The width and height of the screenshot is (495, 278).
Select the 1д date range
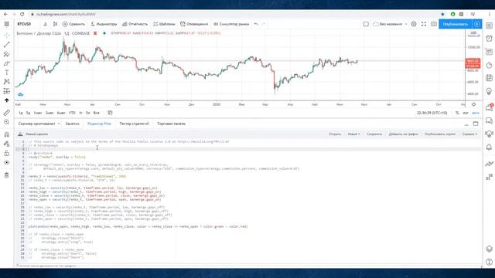pos(21,113)
